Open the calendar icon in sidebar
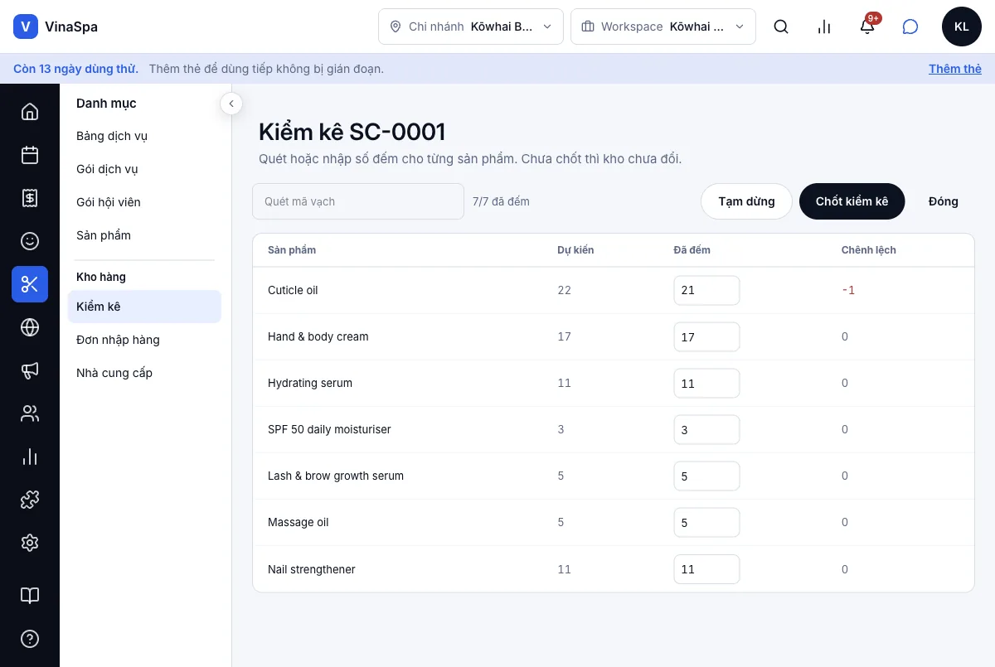Viewport: 995px width, 667px height. (30, 155)
